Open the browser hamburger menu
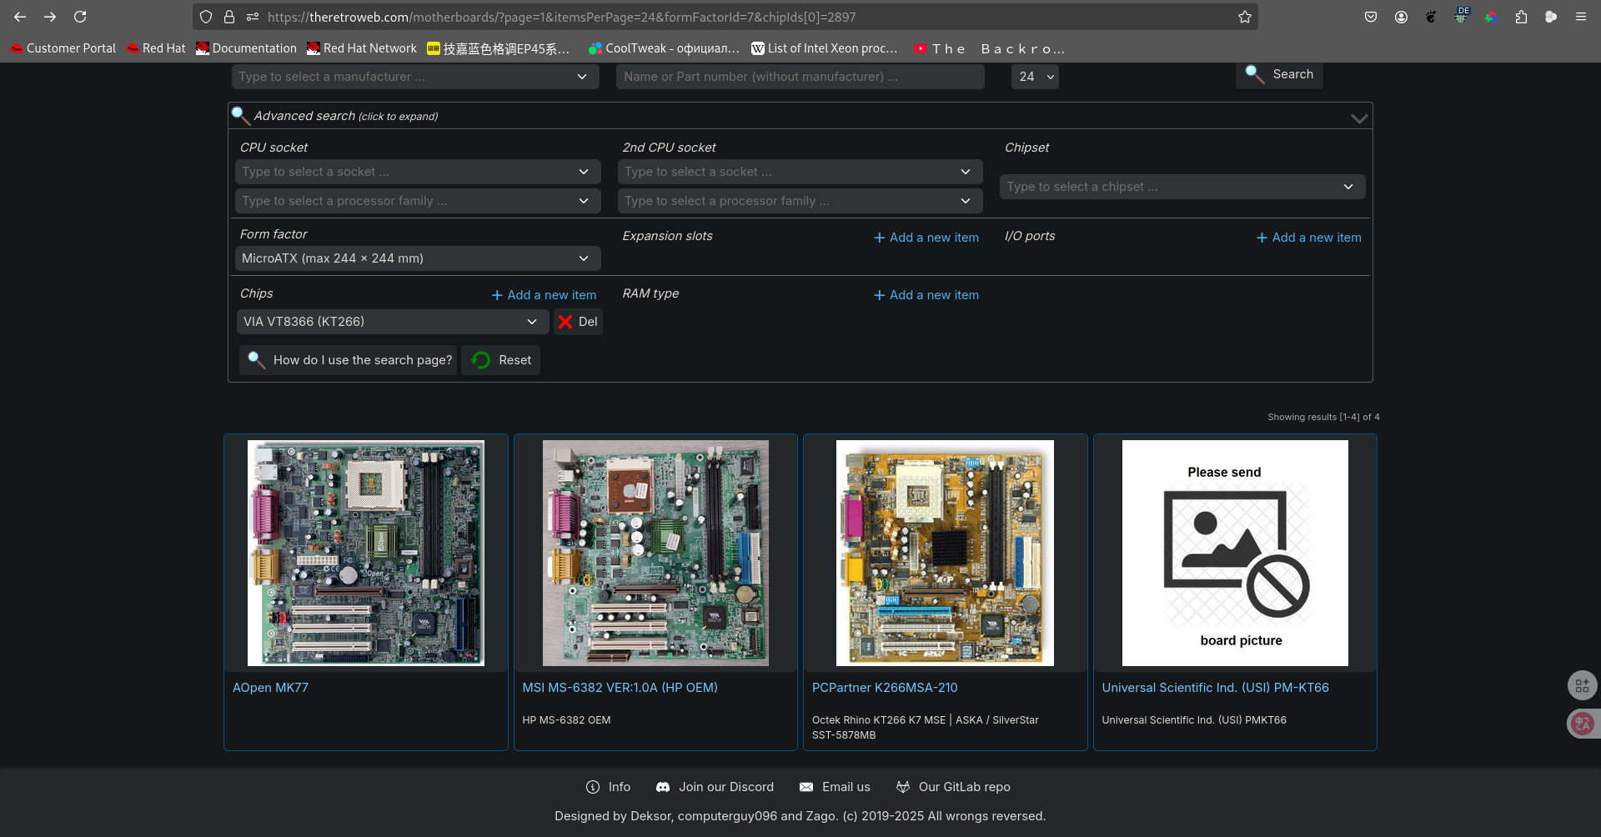Screen dimensions: 1601x837 point(1580,17)
